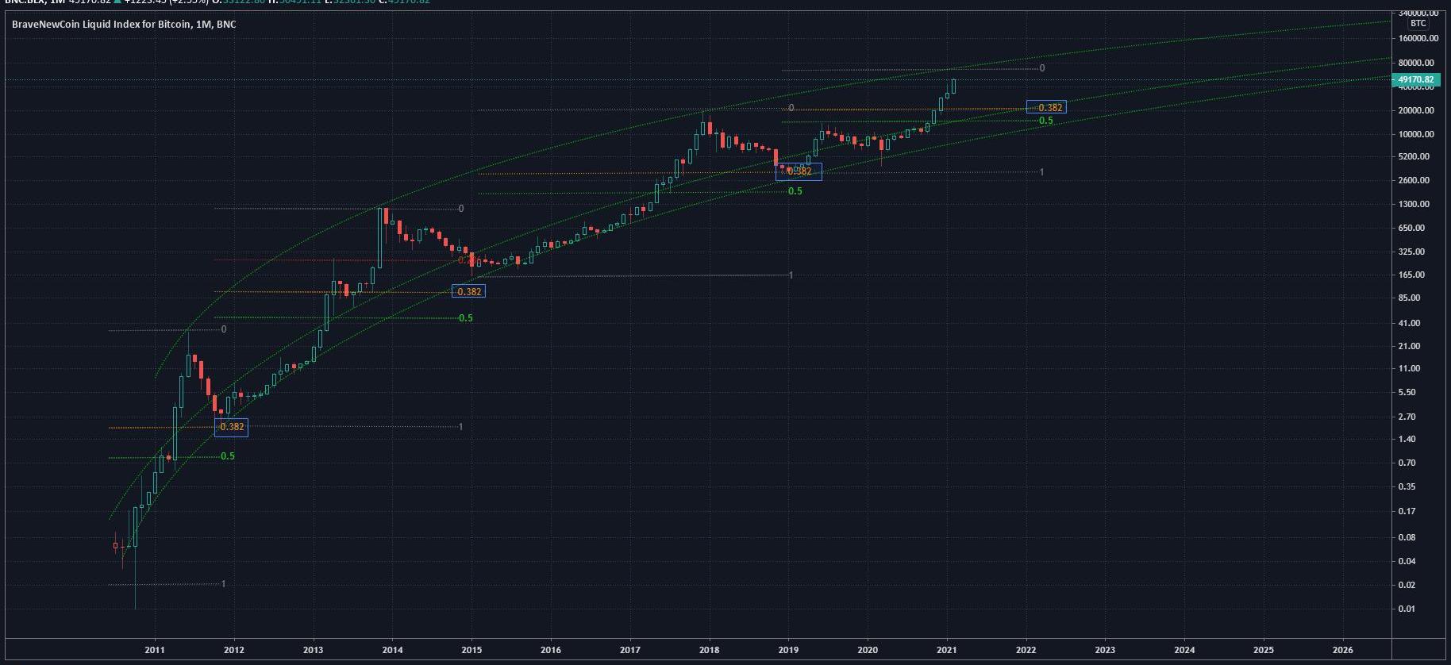Viewport: 1451px width, 665px height.
Task: Select the lowest Fibonacci 1 label near 2012
Action: click(224, 584)
